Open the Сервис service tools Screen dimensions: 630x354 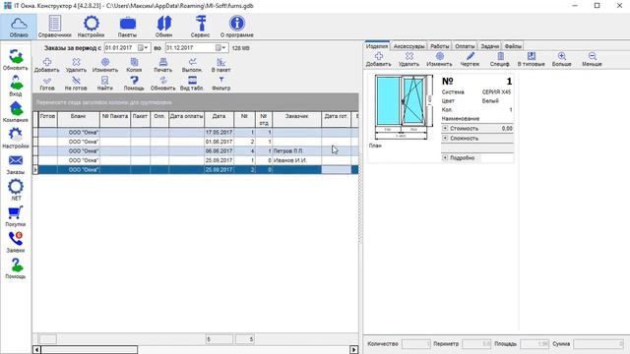tap(200, 27)
